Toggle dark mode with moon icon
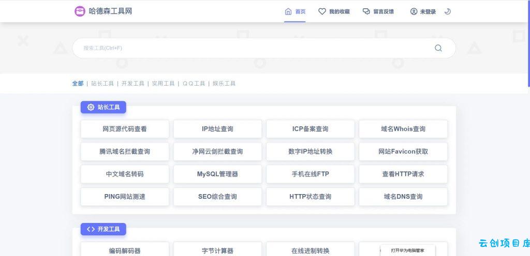The width and height of the screenshot is (530, 256). pyautogui.click(x=447, y=11)
